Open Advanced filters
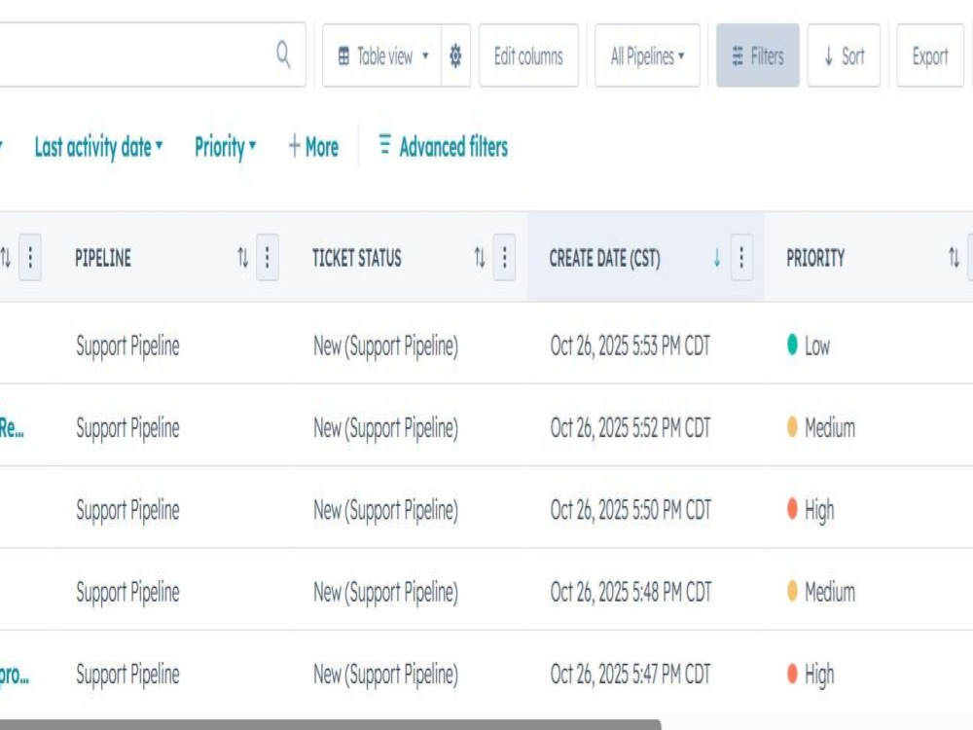This screenshot has width=973, height=730. pos(443,147)
